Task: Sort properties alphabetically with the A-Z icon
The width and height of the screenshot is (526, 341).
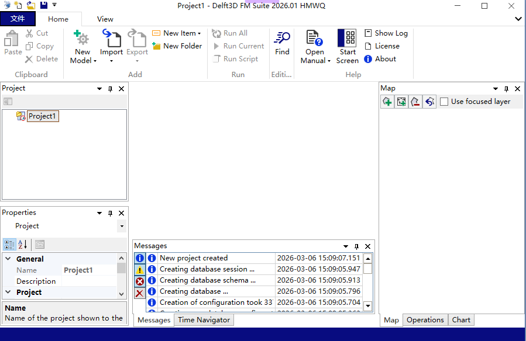Action: pos(23,245)
